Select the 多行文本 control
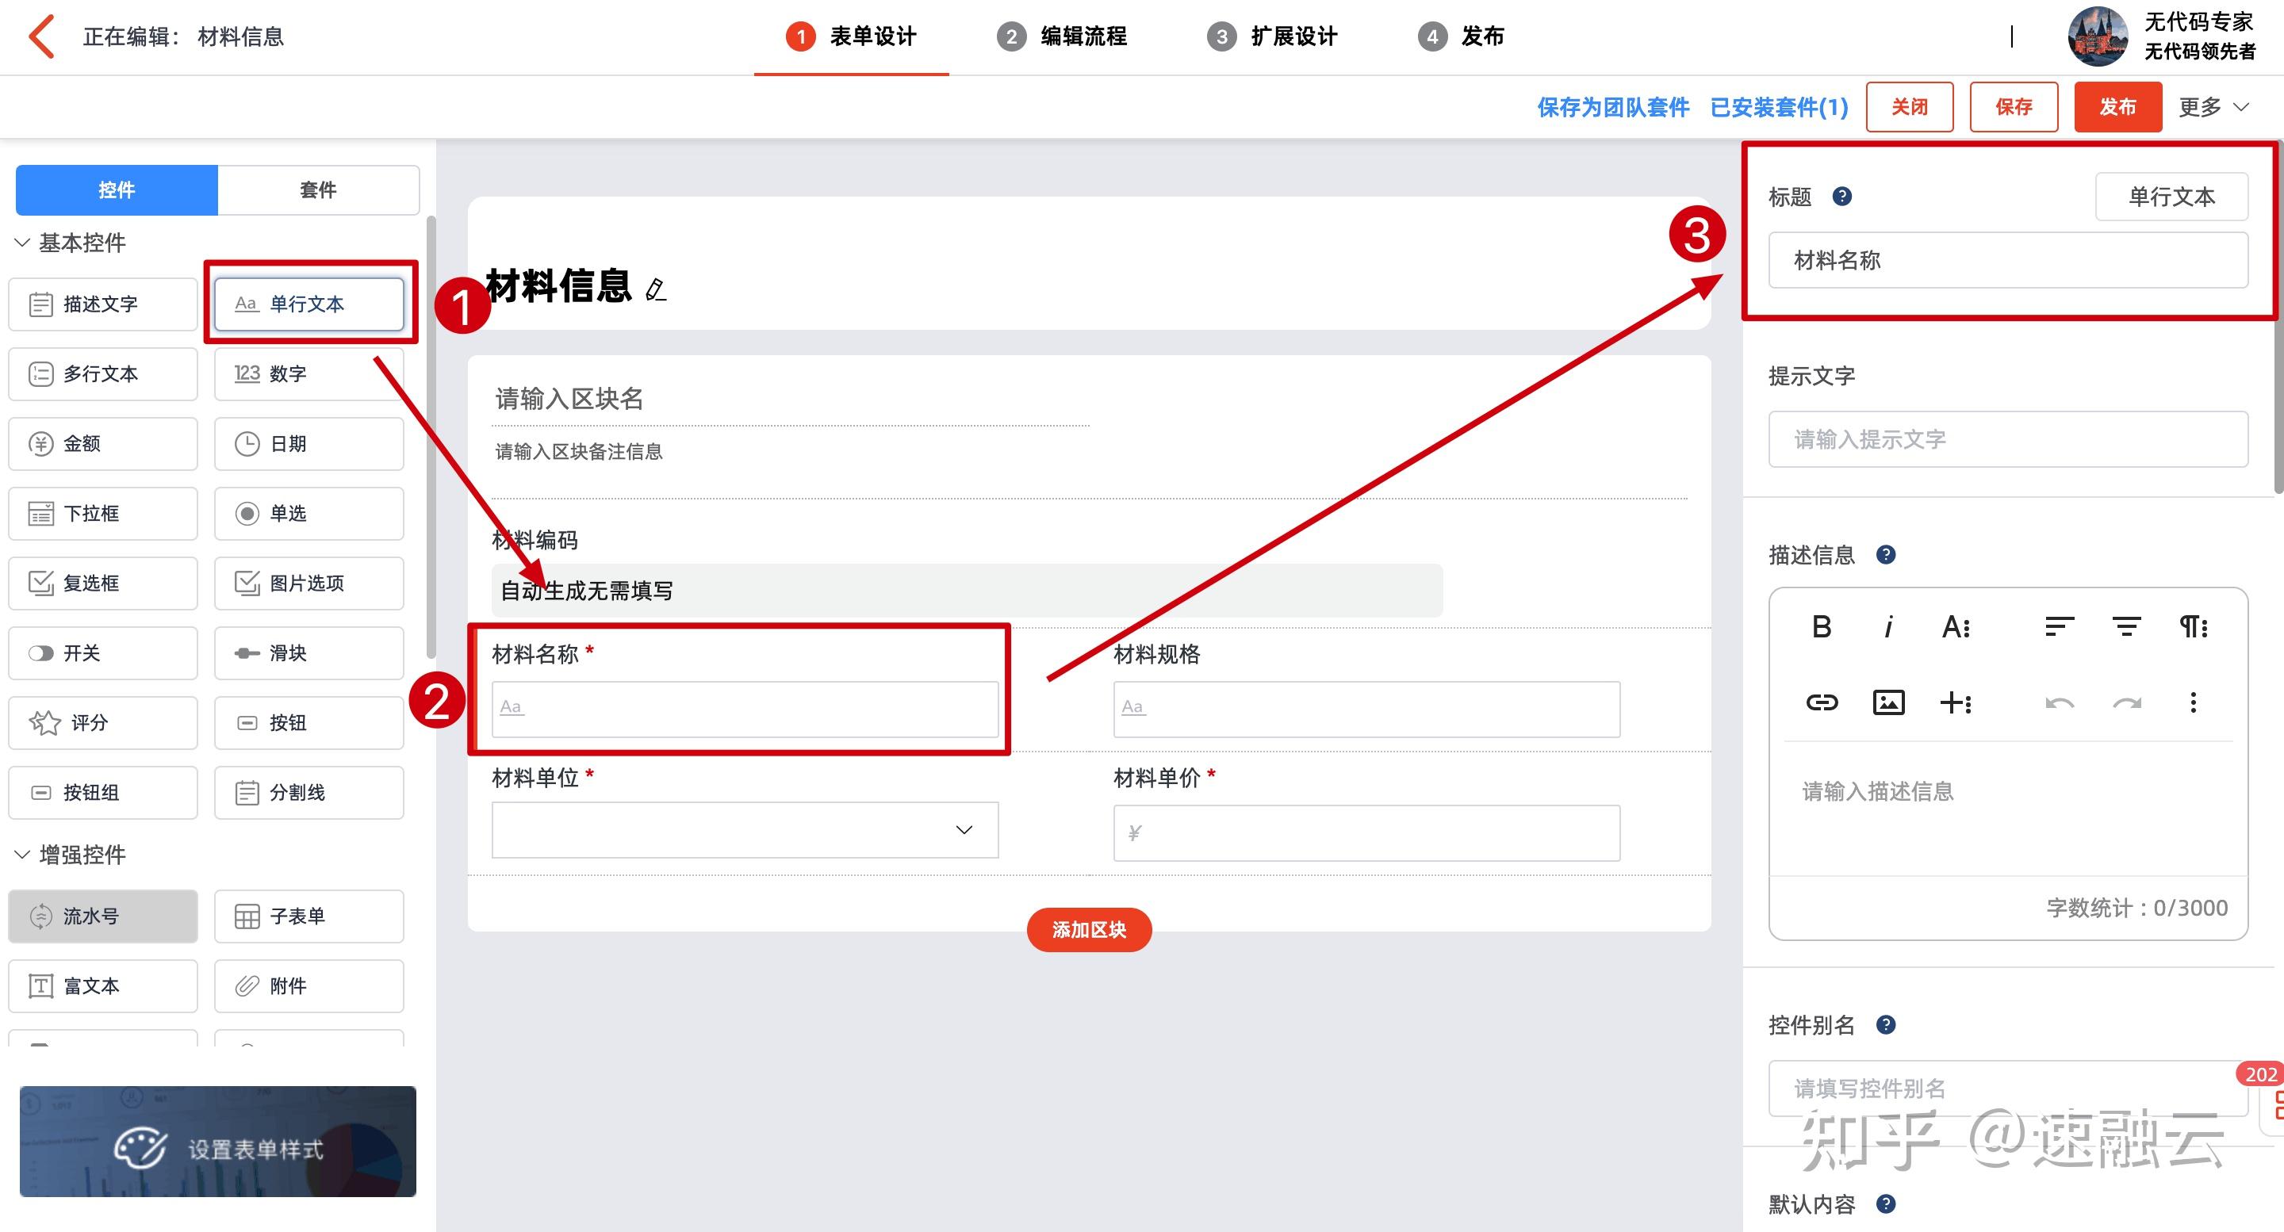 pos(102,373)
